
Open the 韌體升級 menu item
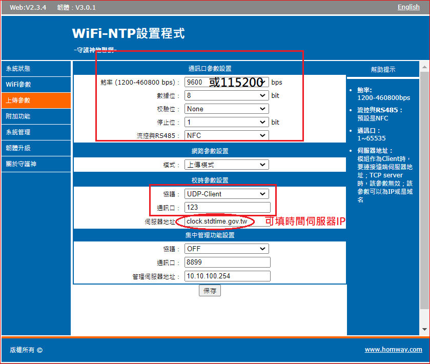[36, 148]
